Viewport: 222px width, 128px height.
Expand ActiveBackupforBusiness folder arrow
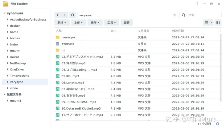point(8,19)
